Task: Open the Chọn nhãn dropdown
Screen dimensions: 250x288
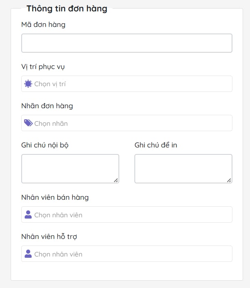Action: click(x=131, y=123)
